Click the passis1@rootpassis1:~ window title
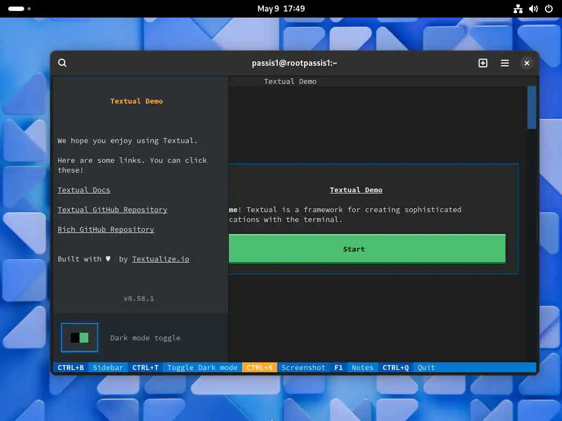The width and height of the screenshot is (562, 421). (x=295, y=63)
